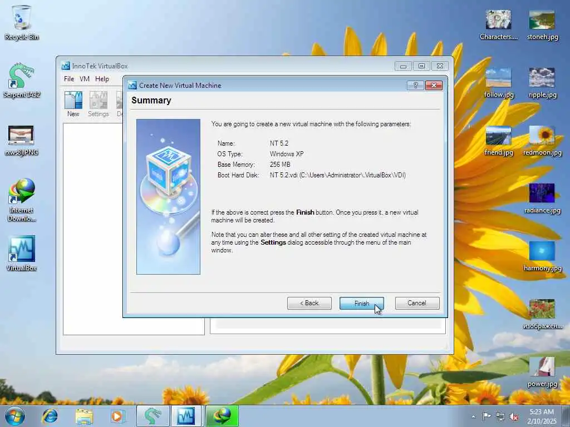Select the friend.jpg desktop file

[498, 141]
